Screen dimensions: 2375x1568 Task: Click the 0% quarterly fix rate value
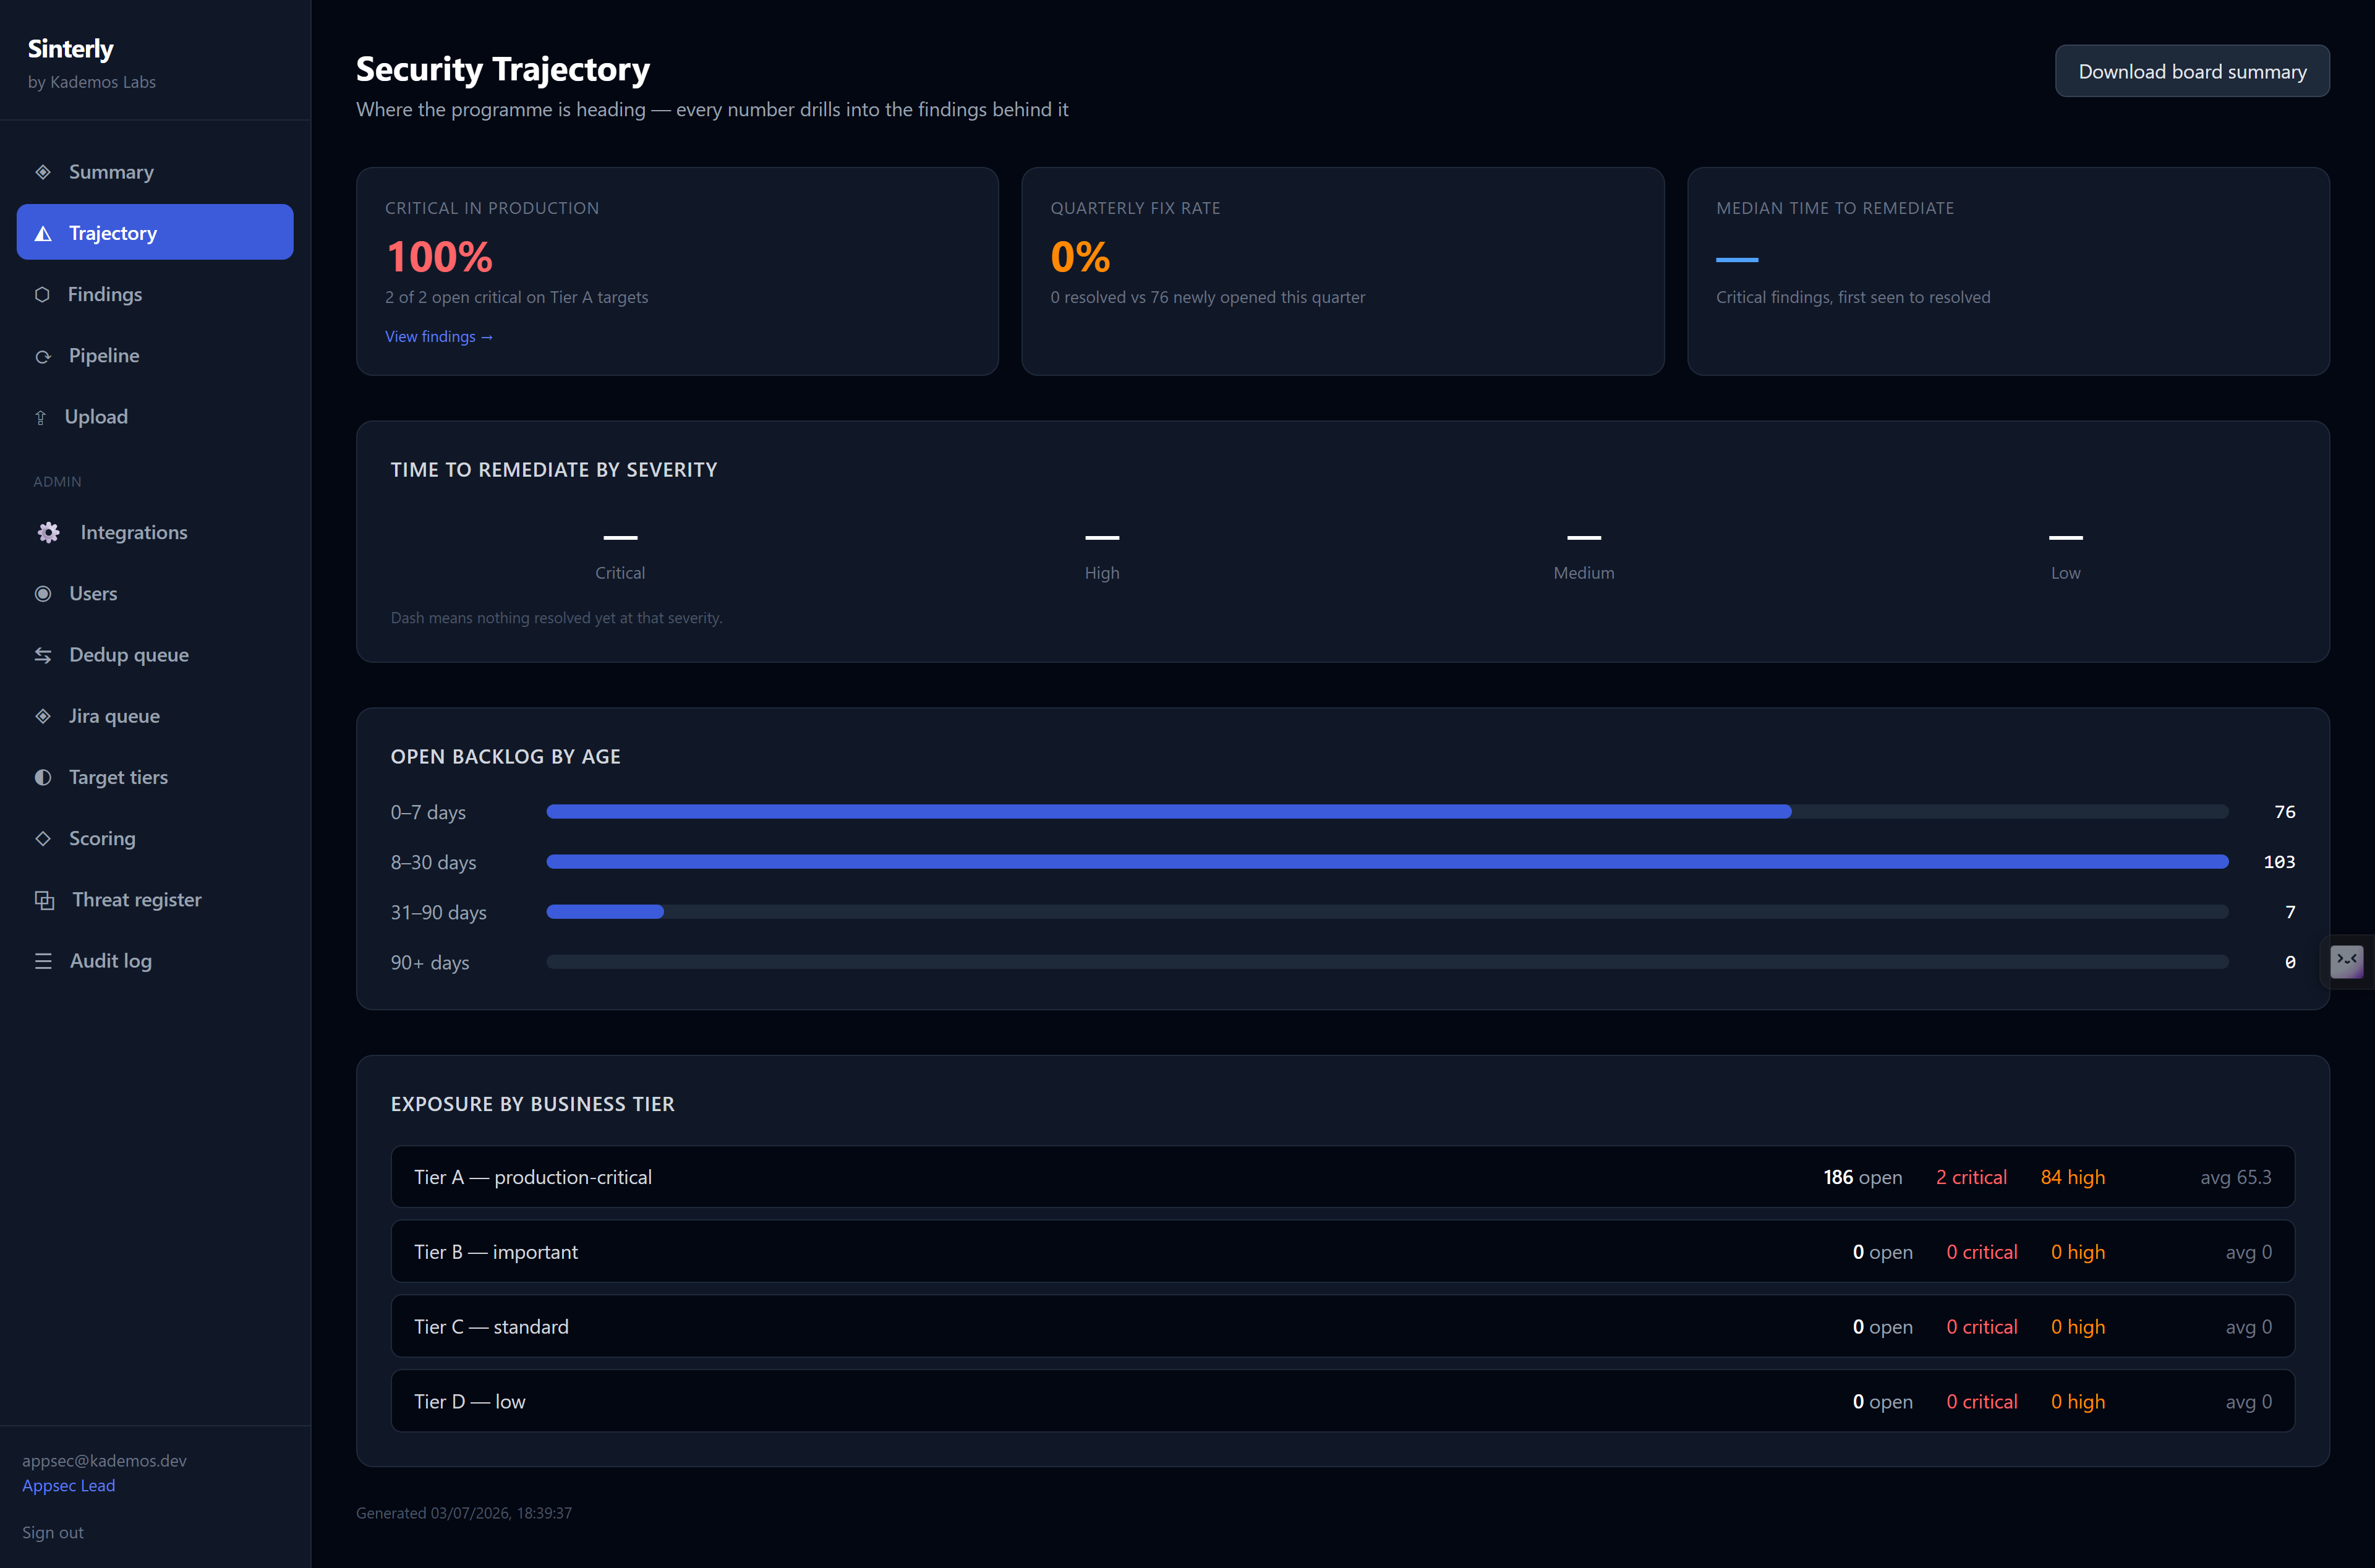tap(1080, 257)
